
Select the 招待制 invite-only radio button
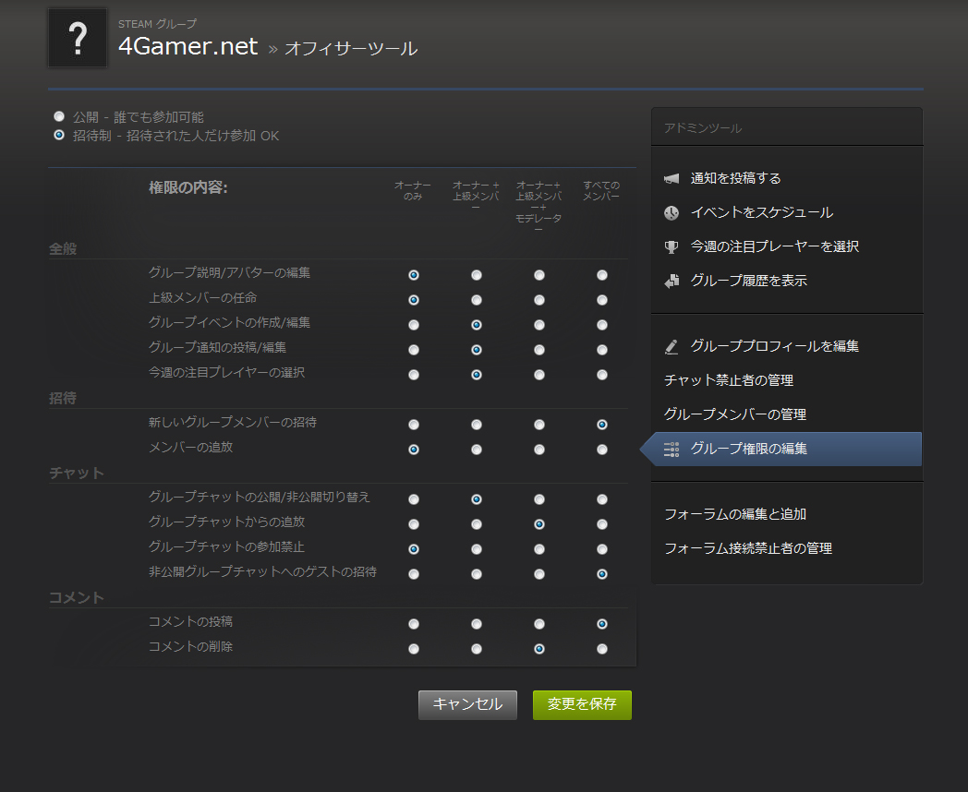(x=58, y=135)
